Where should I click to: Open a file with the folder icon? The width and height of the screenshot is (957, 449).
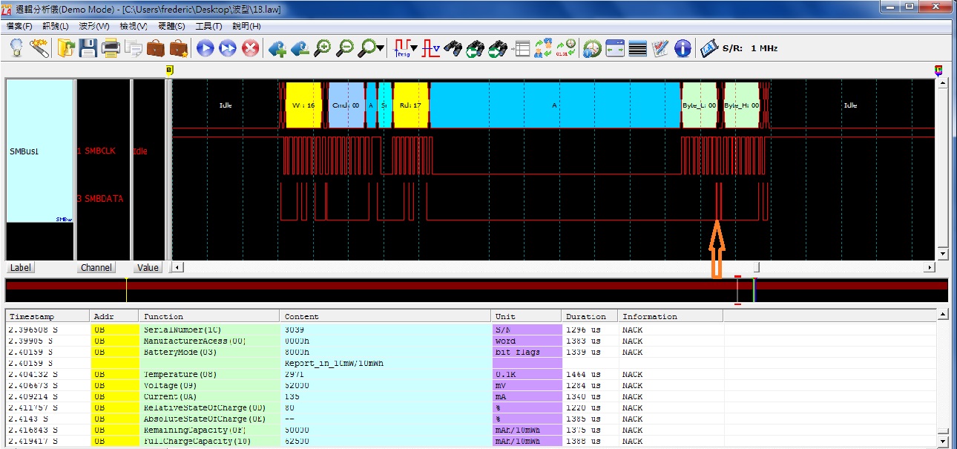[x=66, y=48]
